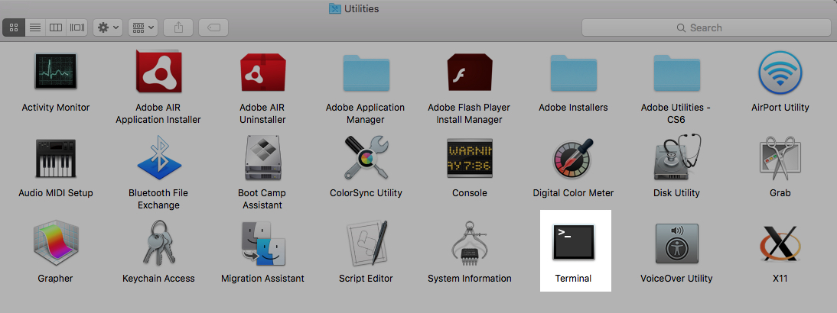Switch to column view mode
837x313 pixels.
pos(56,27)
